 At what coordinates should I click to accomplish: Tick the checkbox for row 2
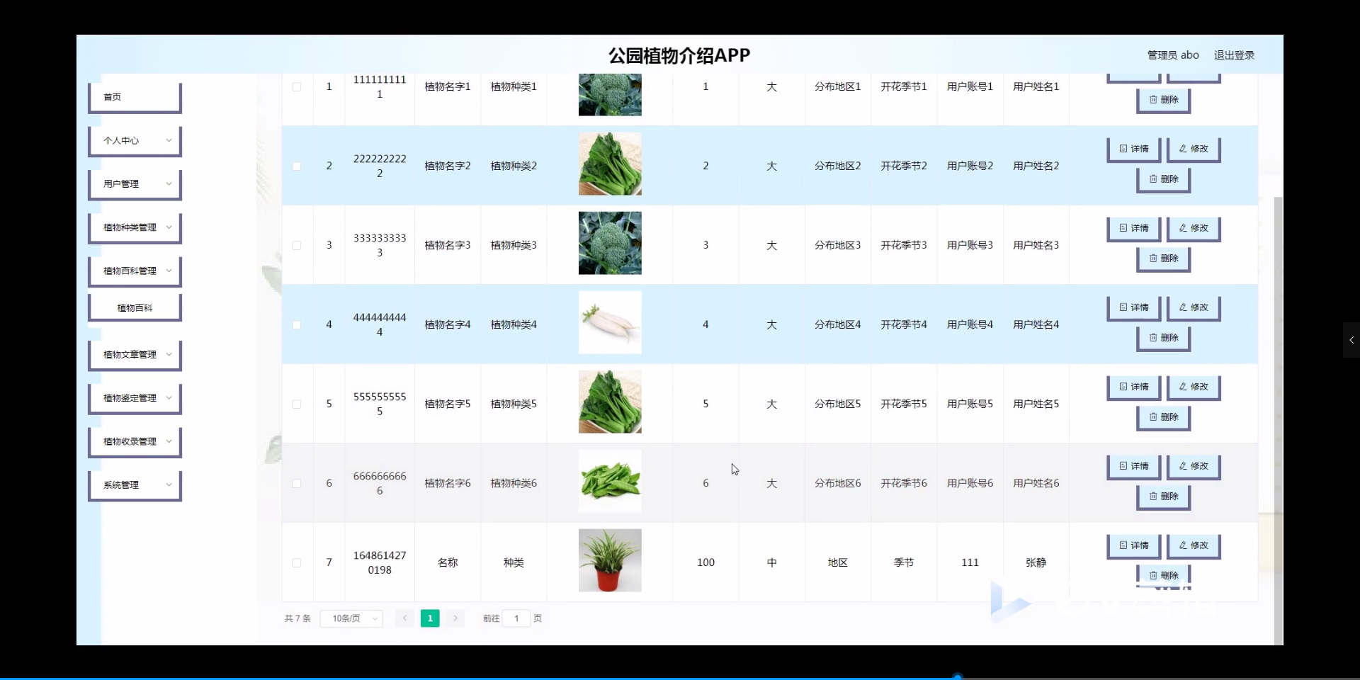click(297, 166)
